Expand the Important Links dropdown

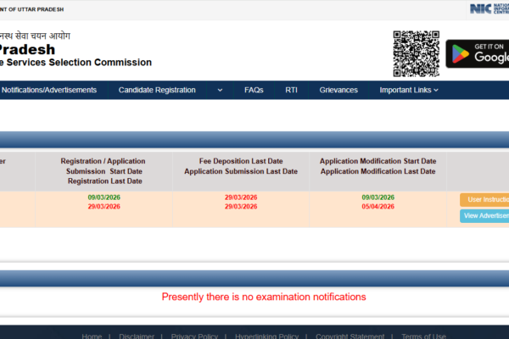click(409, 90)
